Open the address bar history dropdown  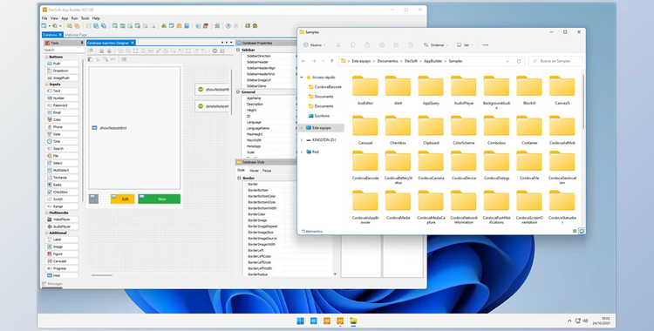point(508,61)
